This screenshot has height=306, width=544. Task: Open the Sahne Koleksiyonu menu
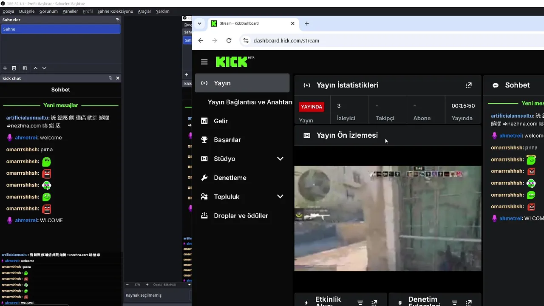pyautogui.click(x=115, y=11)
